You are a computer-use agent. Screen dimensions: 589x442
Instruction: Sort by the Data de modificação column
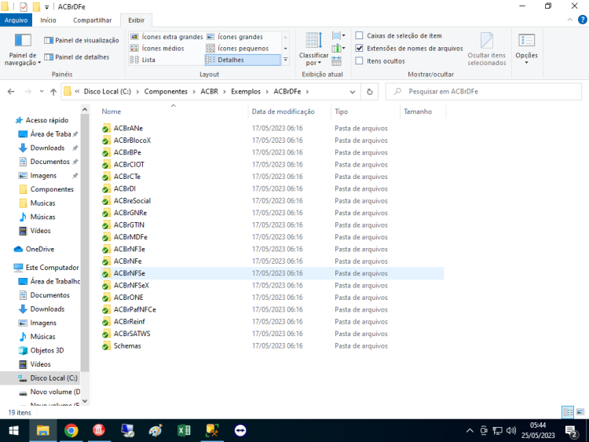(x=283, y=111)
